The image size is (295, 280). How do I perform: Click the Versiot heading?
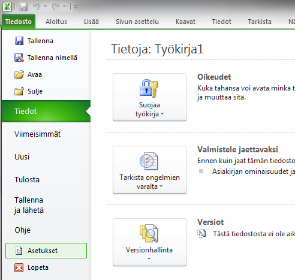210,222
